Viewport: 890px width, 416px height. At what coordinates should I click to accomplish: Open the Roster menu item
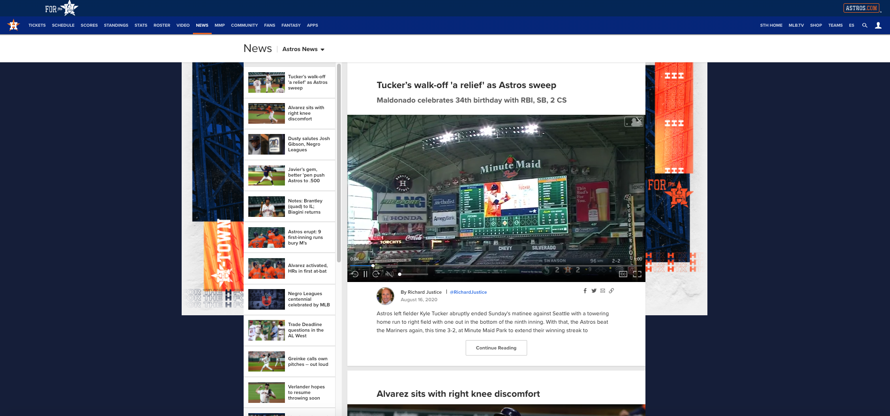click(162, 25)
